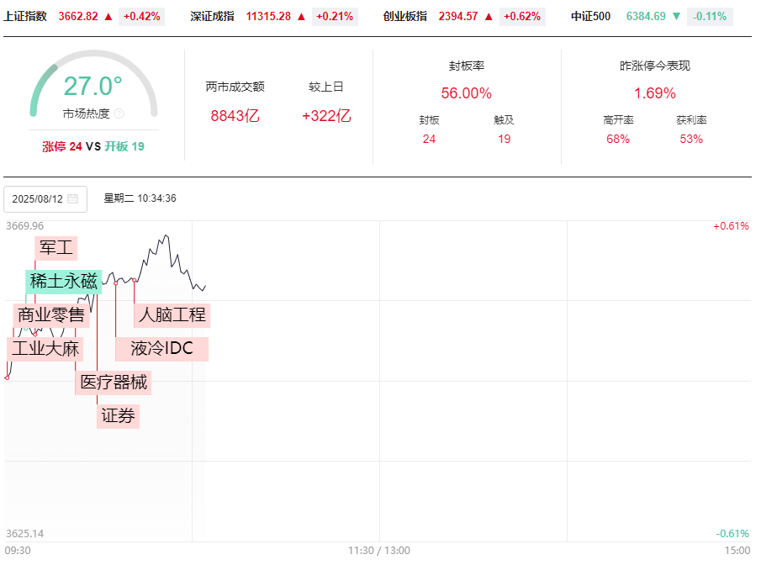Select the 液冷IDC sector tag
The height and width of the screenshot is (565, 761).
pyautogui.click(x=161, y=349)
